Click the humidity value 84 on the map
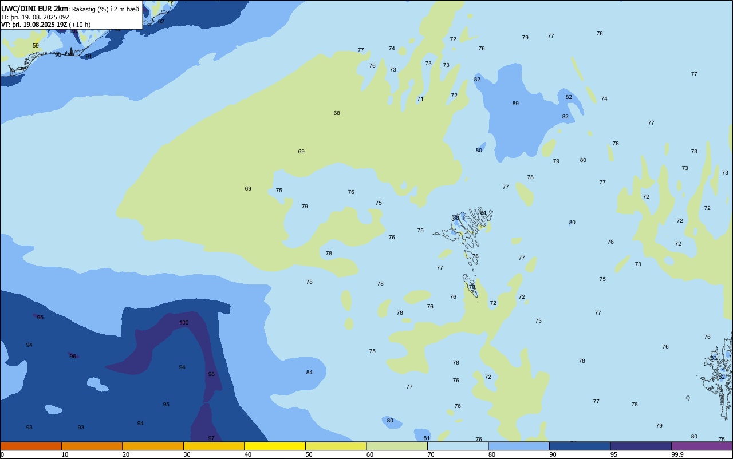Viewport: 733px width, 459px height. [x=309, y=373]
